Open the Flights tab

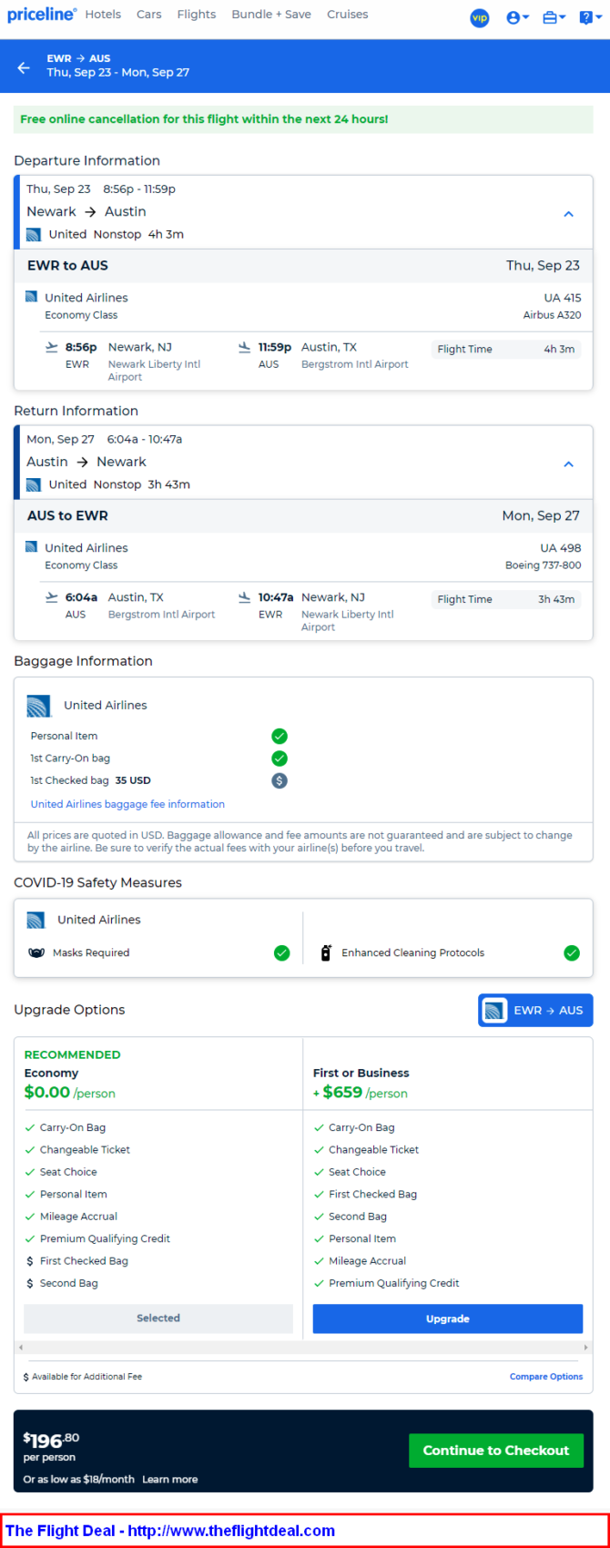(197, 15)
